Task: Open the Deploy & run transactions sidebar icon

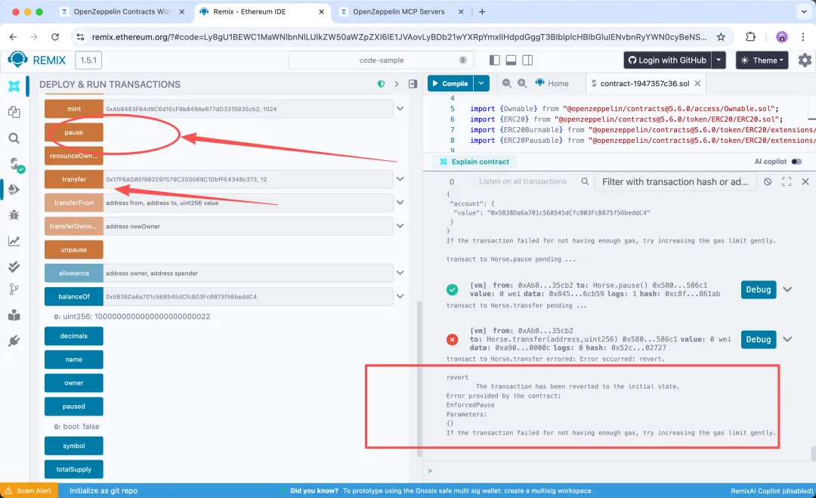Action: point(14,190)
